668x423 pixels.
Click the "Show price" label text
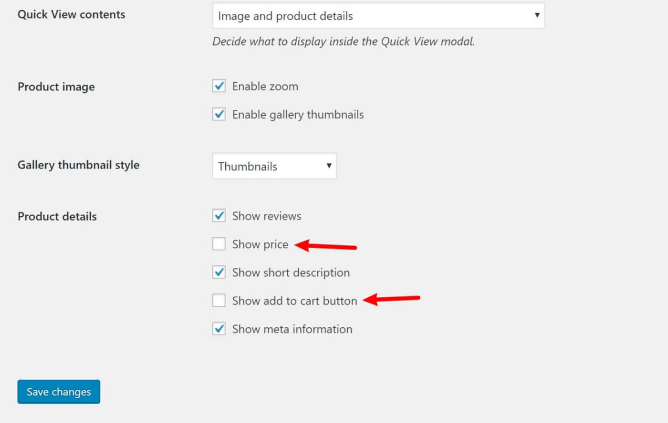(260, 244)
